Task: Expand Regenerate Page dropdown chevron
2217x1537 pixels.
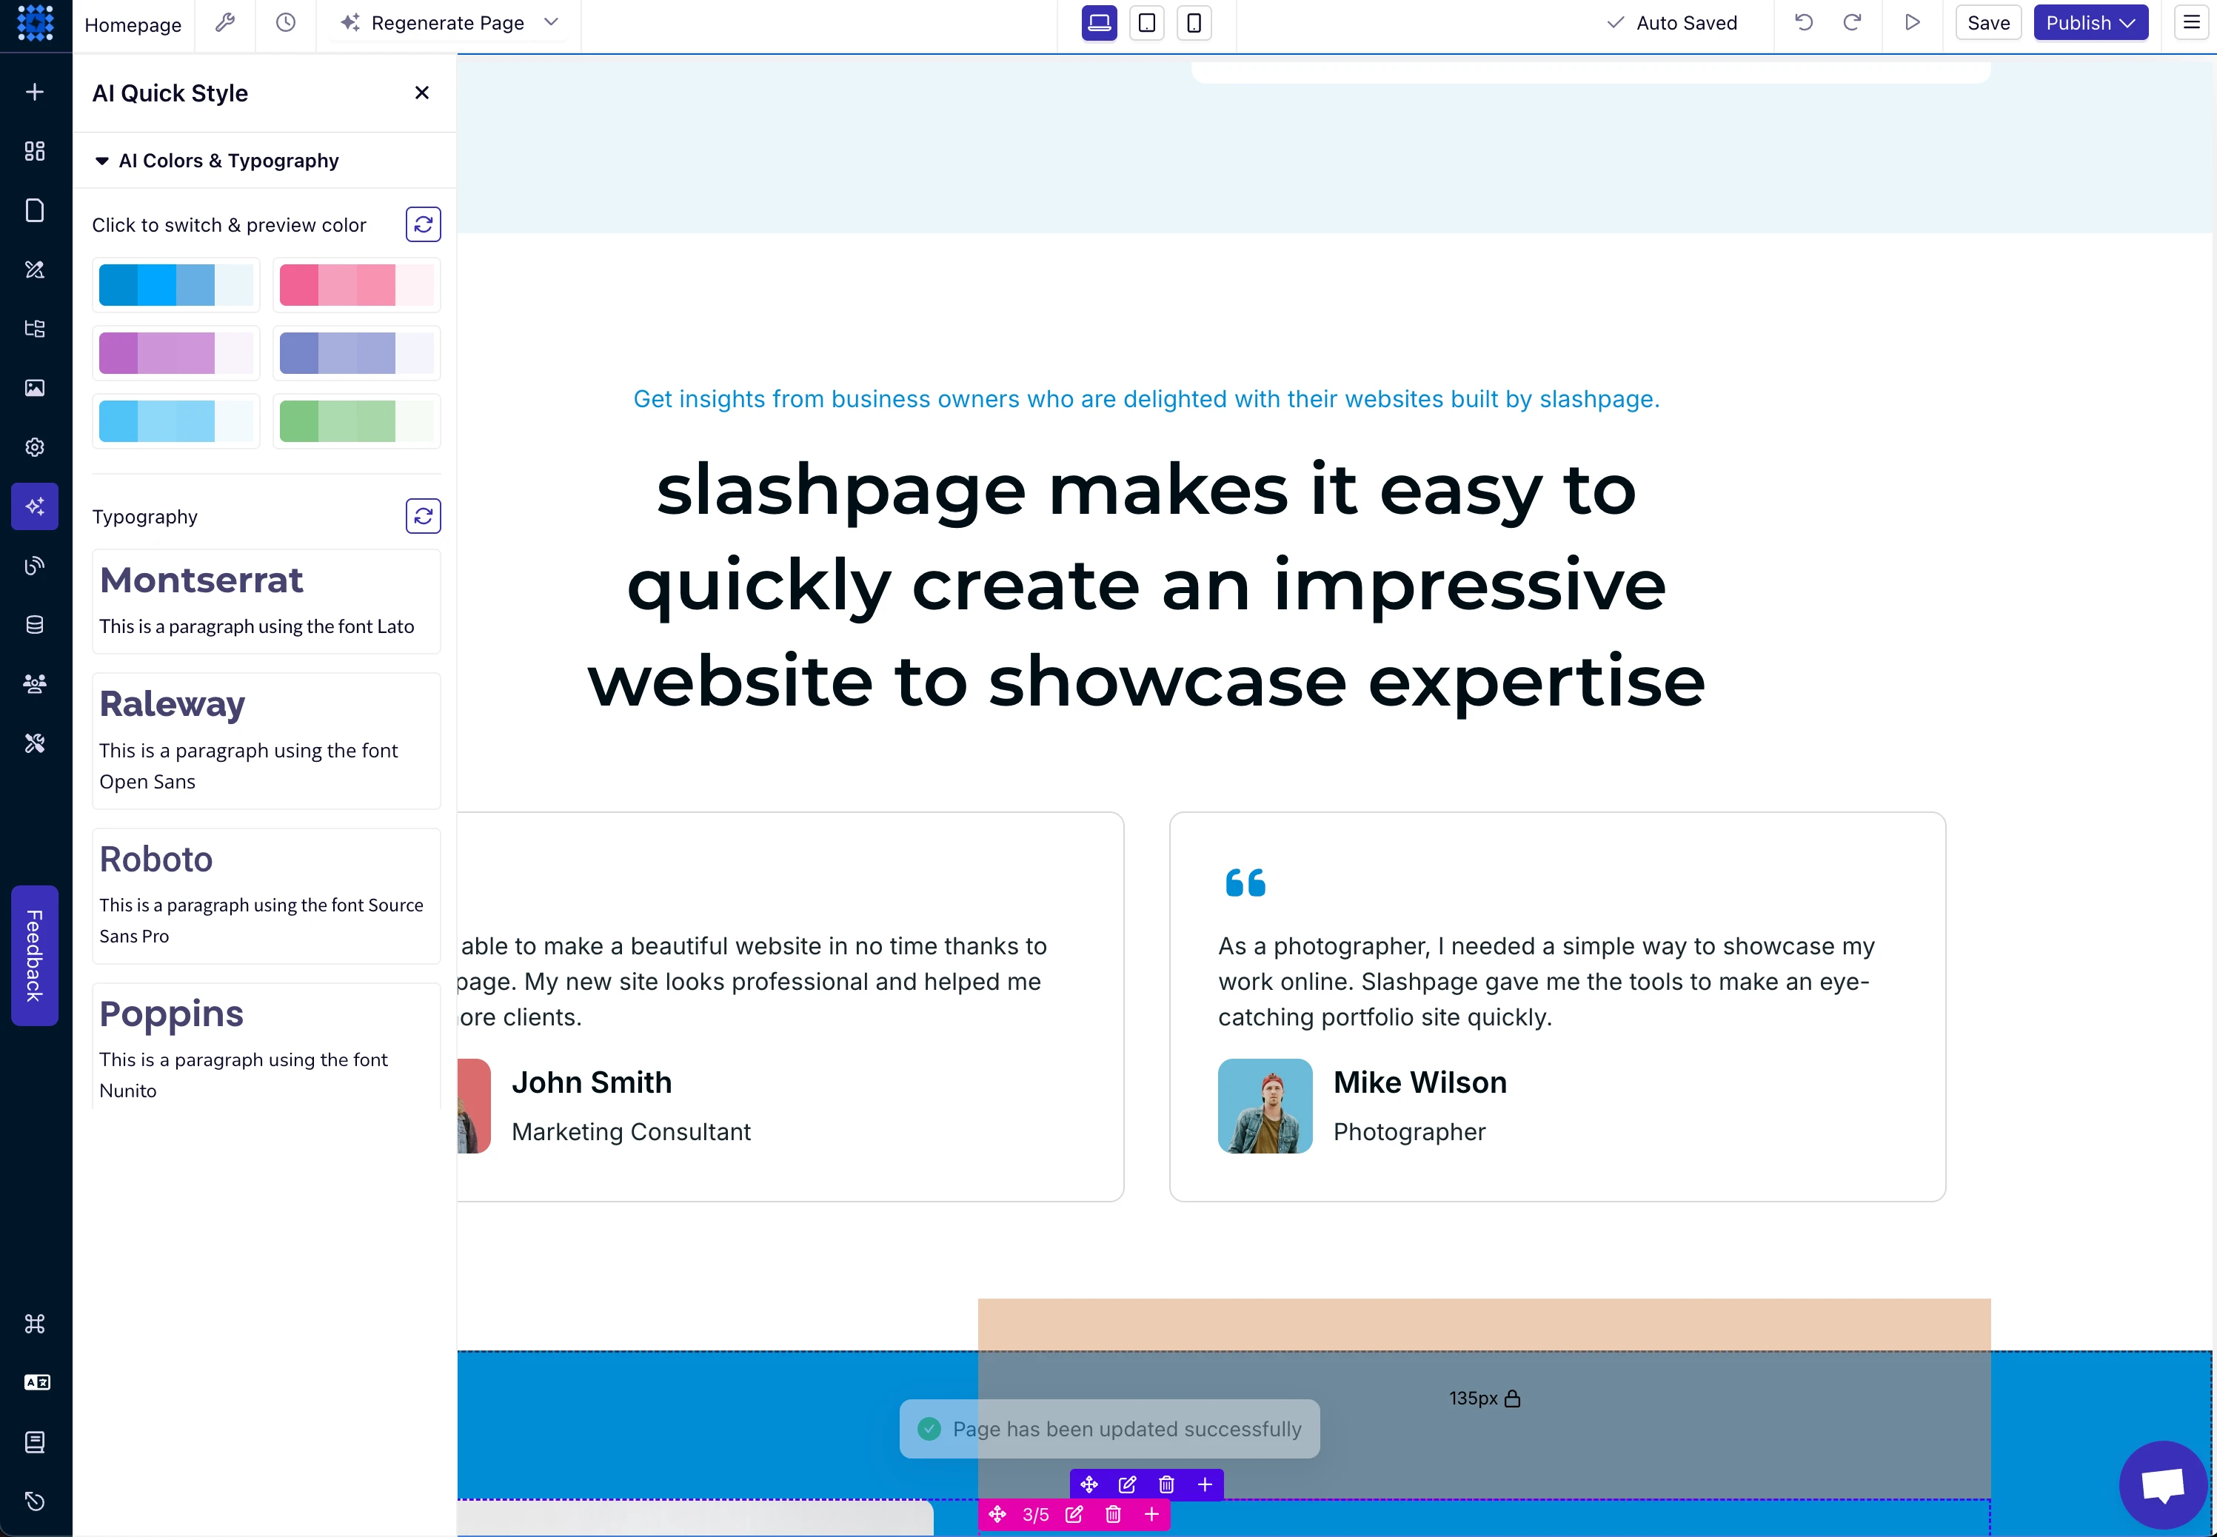Action: 551,22
